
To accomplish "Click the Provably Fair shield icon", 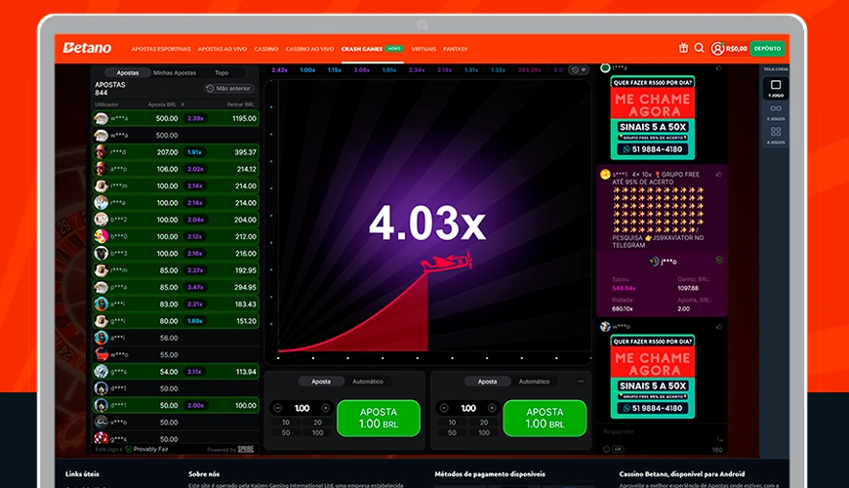I will click(x=128, y=449).
